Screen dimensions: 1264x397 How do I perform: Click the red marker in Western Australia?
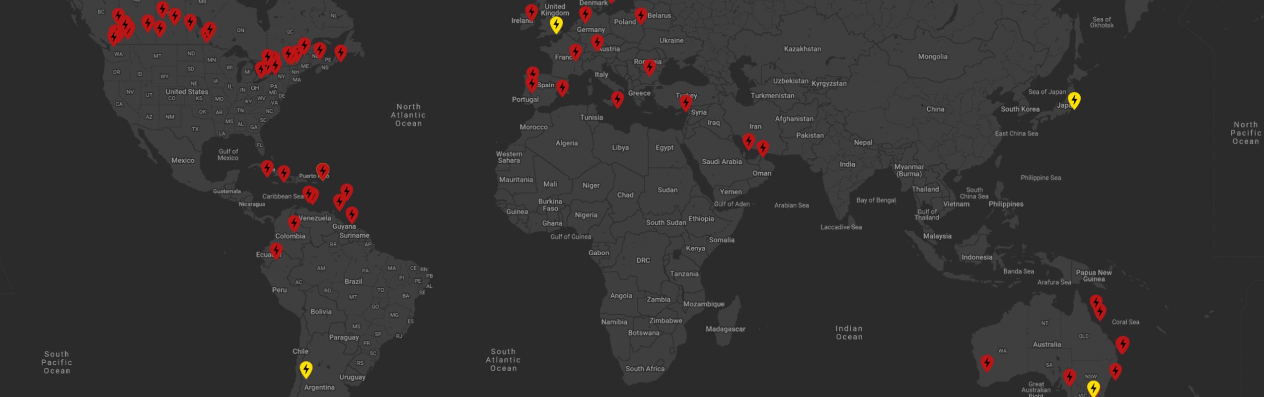987,363
